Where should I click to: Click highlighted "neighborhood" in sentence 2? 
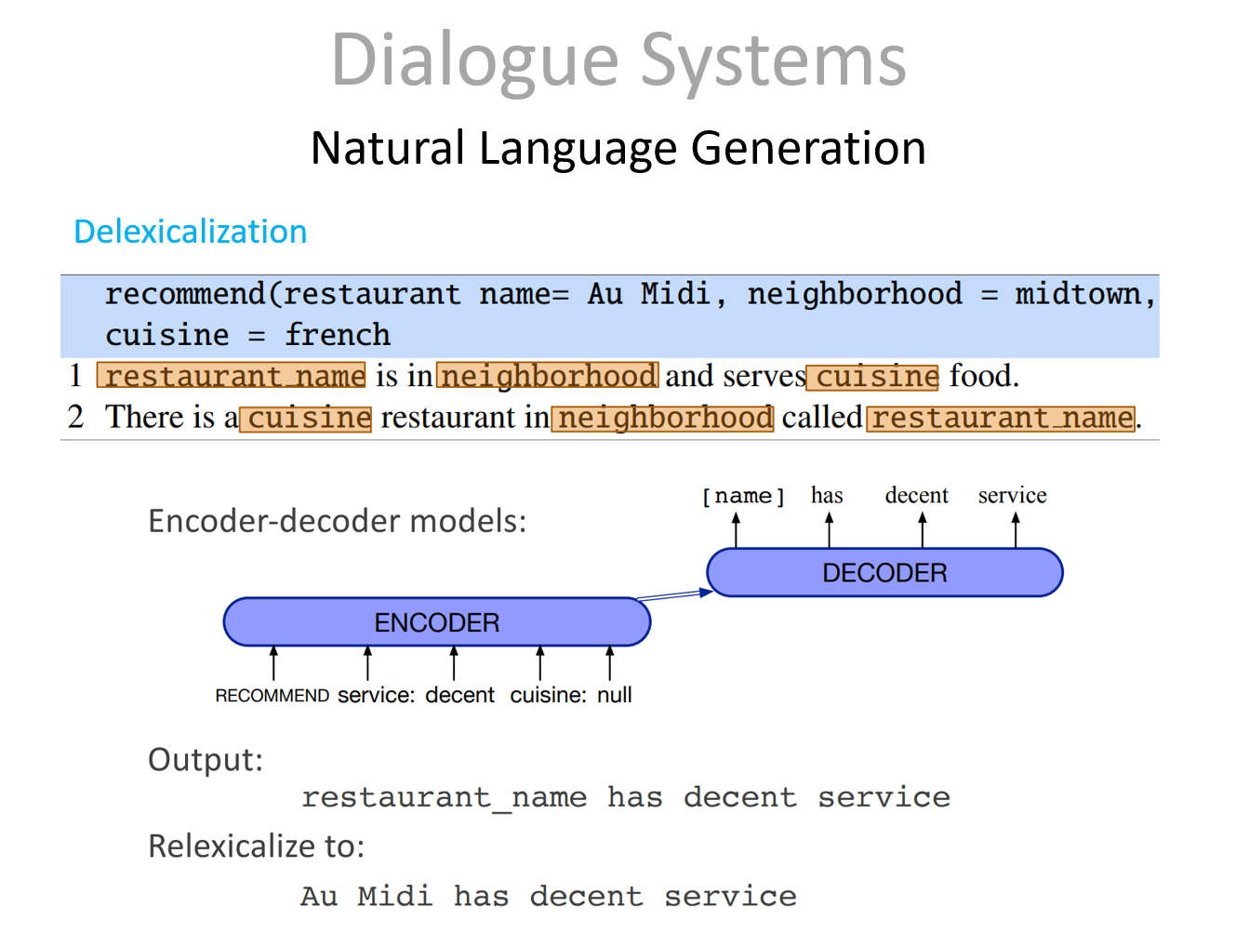coord(662,419)
